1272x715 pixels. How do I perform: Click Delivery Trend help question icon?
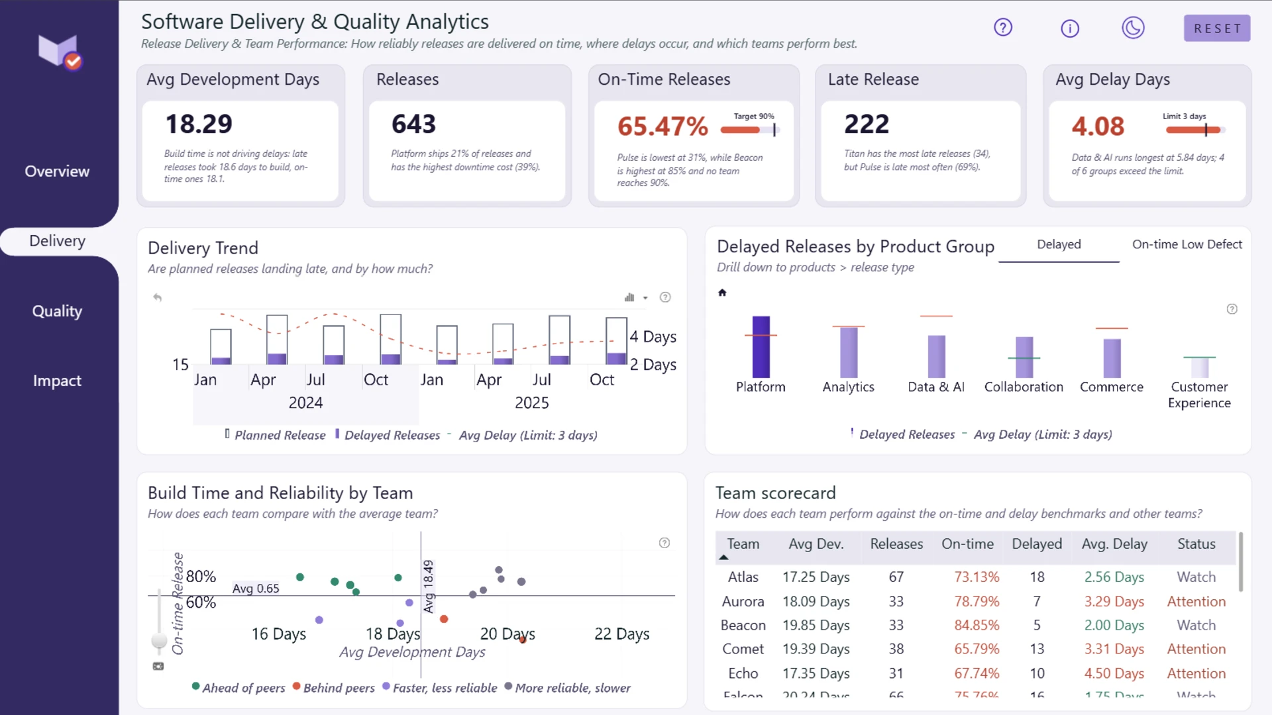[x=665, y=297]
